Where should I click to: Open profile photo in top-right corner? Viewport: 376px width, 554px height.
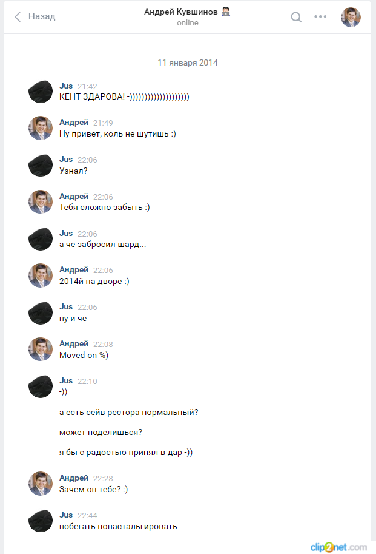tap(351, 17)
